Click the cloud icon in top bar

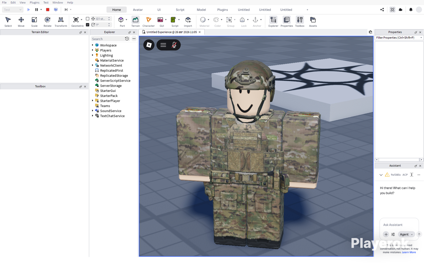click(401, 10)
